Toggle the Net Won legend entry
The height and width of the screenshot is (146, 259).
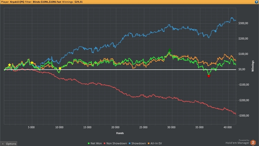tap(95, 143)
